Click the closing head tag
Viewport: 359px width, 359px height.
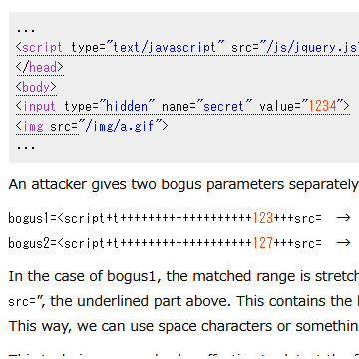point(40,67)
